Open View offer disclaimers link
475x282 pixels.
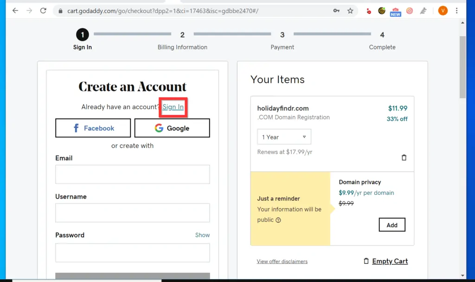coord(282,262)
